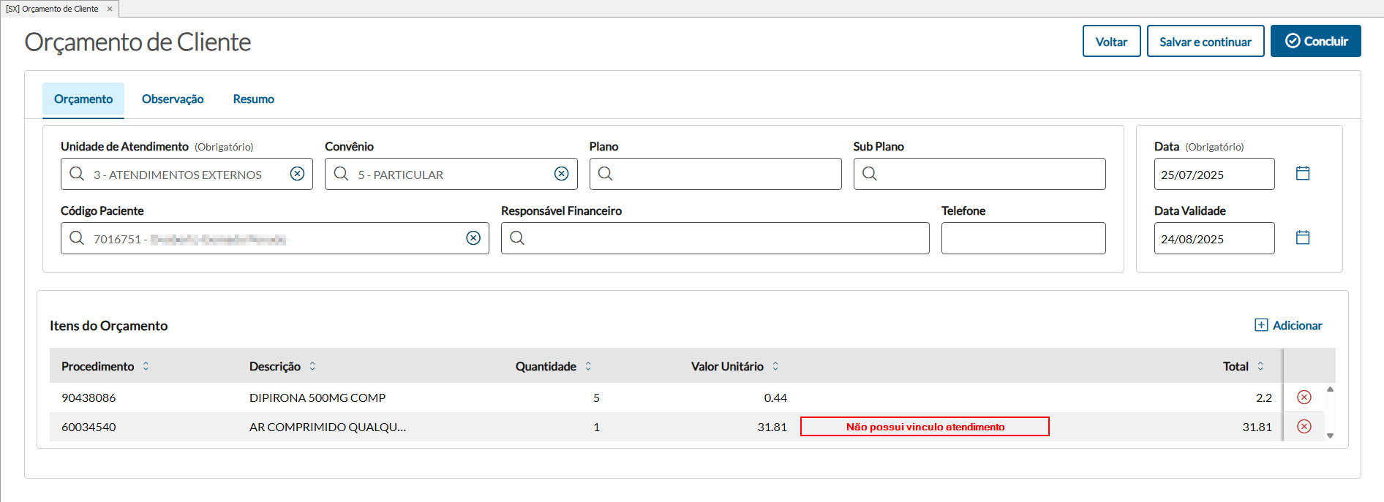Clear the Convênio PARTICULAR selection

561,174
